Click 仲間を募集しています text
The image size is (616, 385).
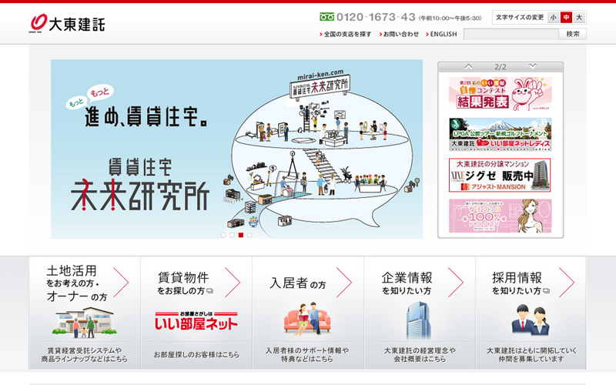click(531, 359)
